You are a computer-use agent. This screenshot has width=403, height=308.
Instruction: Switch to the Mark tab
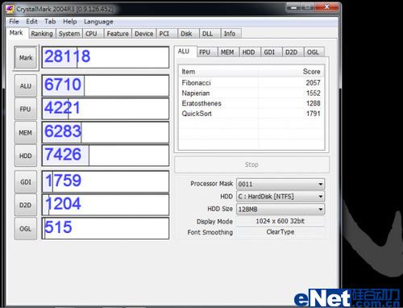tap(16, 33)
